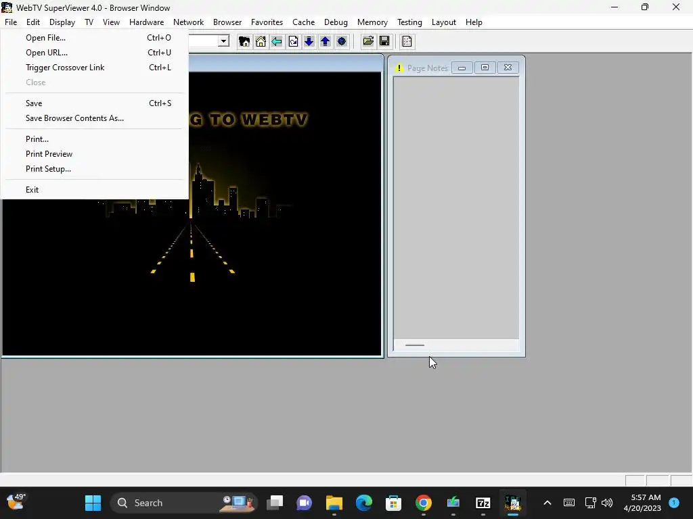Image resolution: width=693 pixels, height=519 pixels.
Task: Select Exit in the File menu
Action: click(x=95, y=190)
